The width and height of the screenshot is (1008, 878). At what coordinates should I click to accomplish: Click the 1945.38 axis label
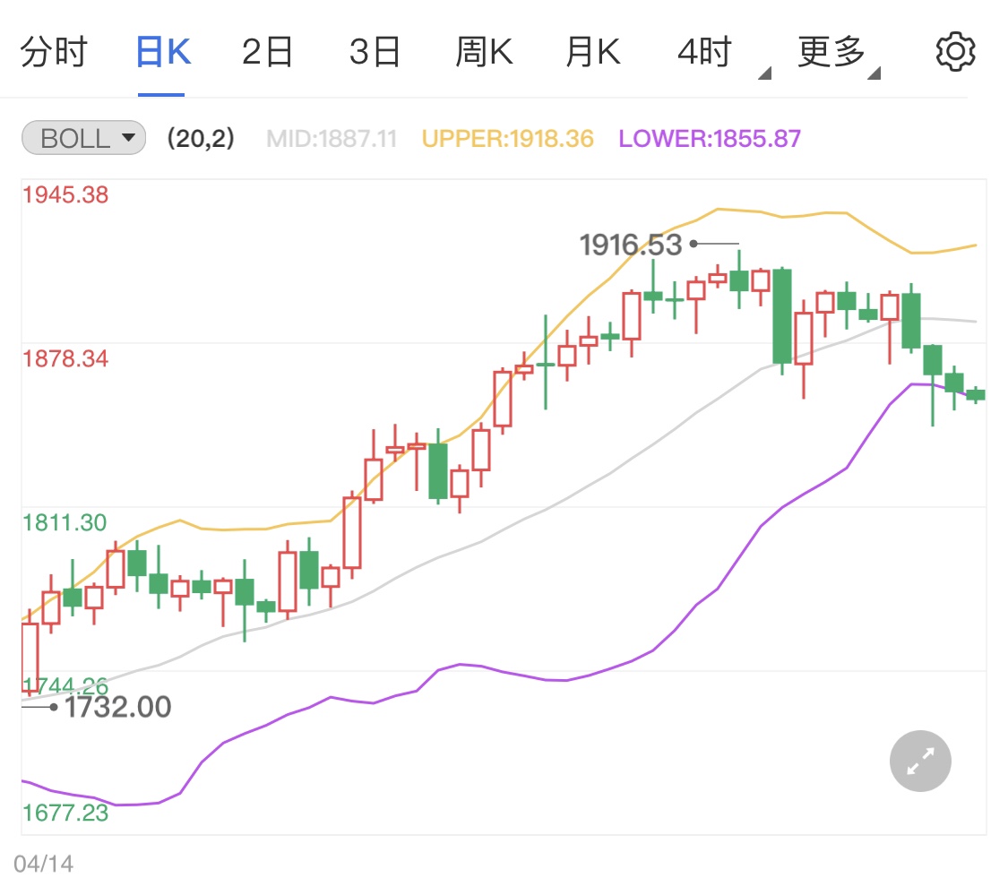click(65, 194)
